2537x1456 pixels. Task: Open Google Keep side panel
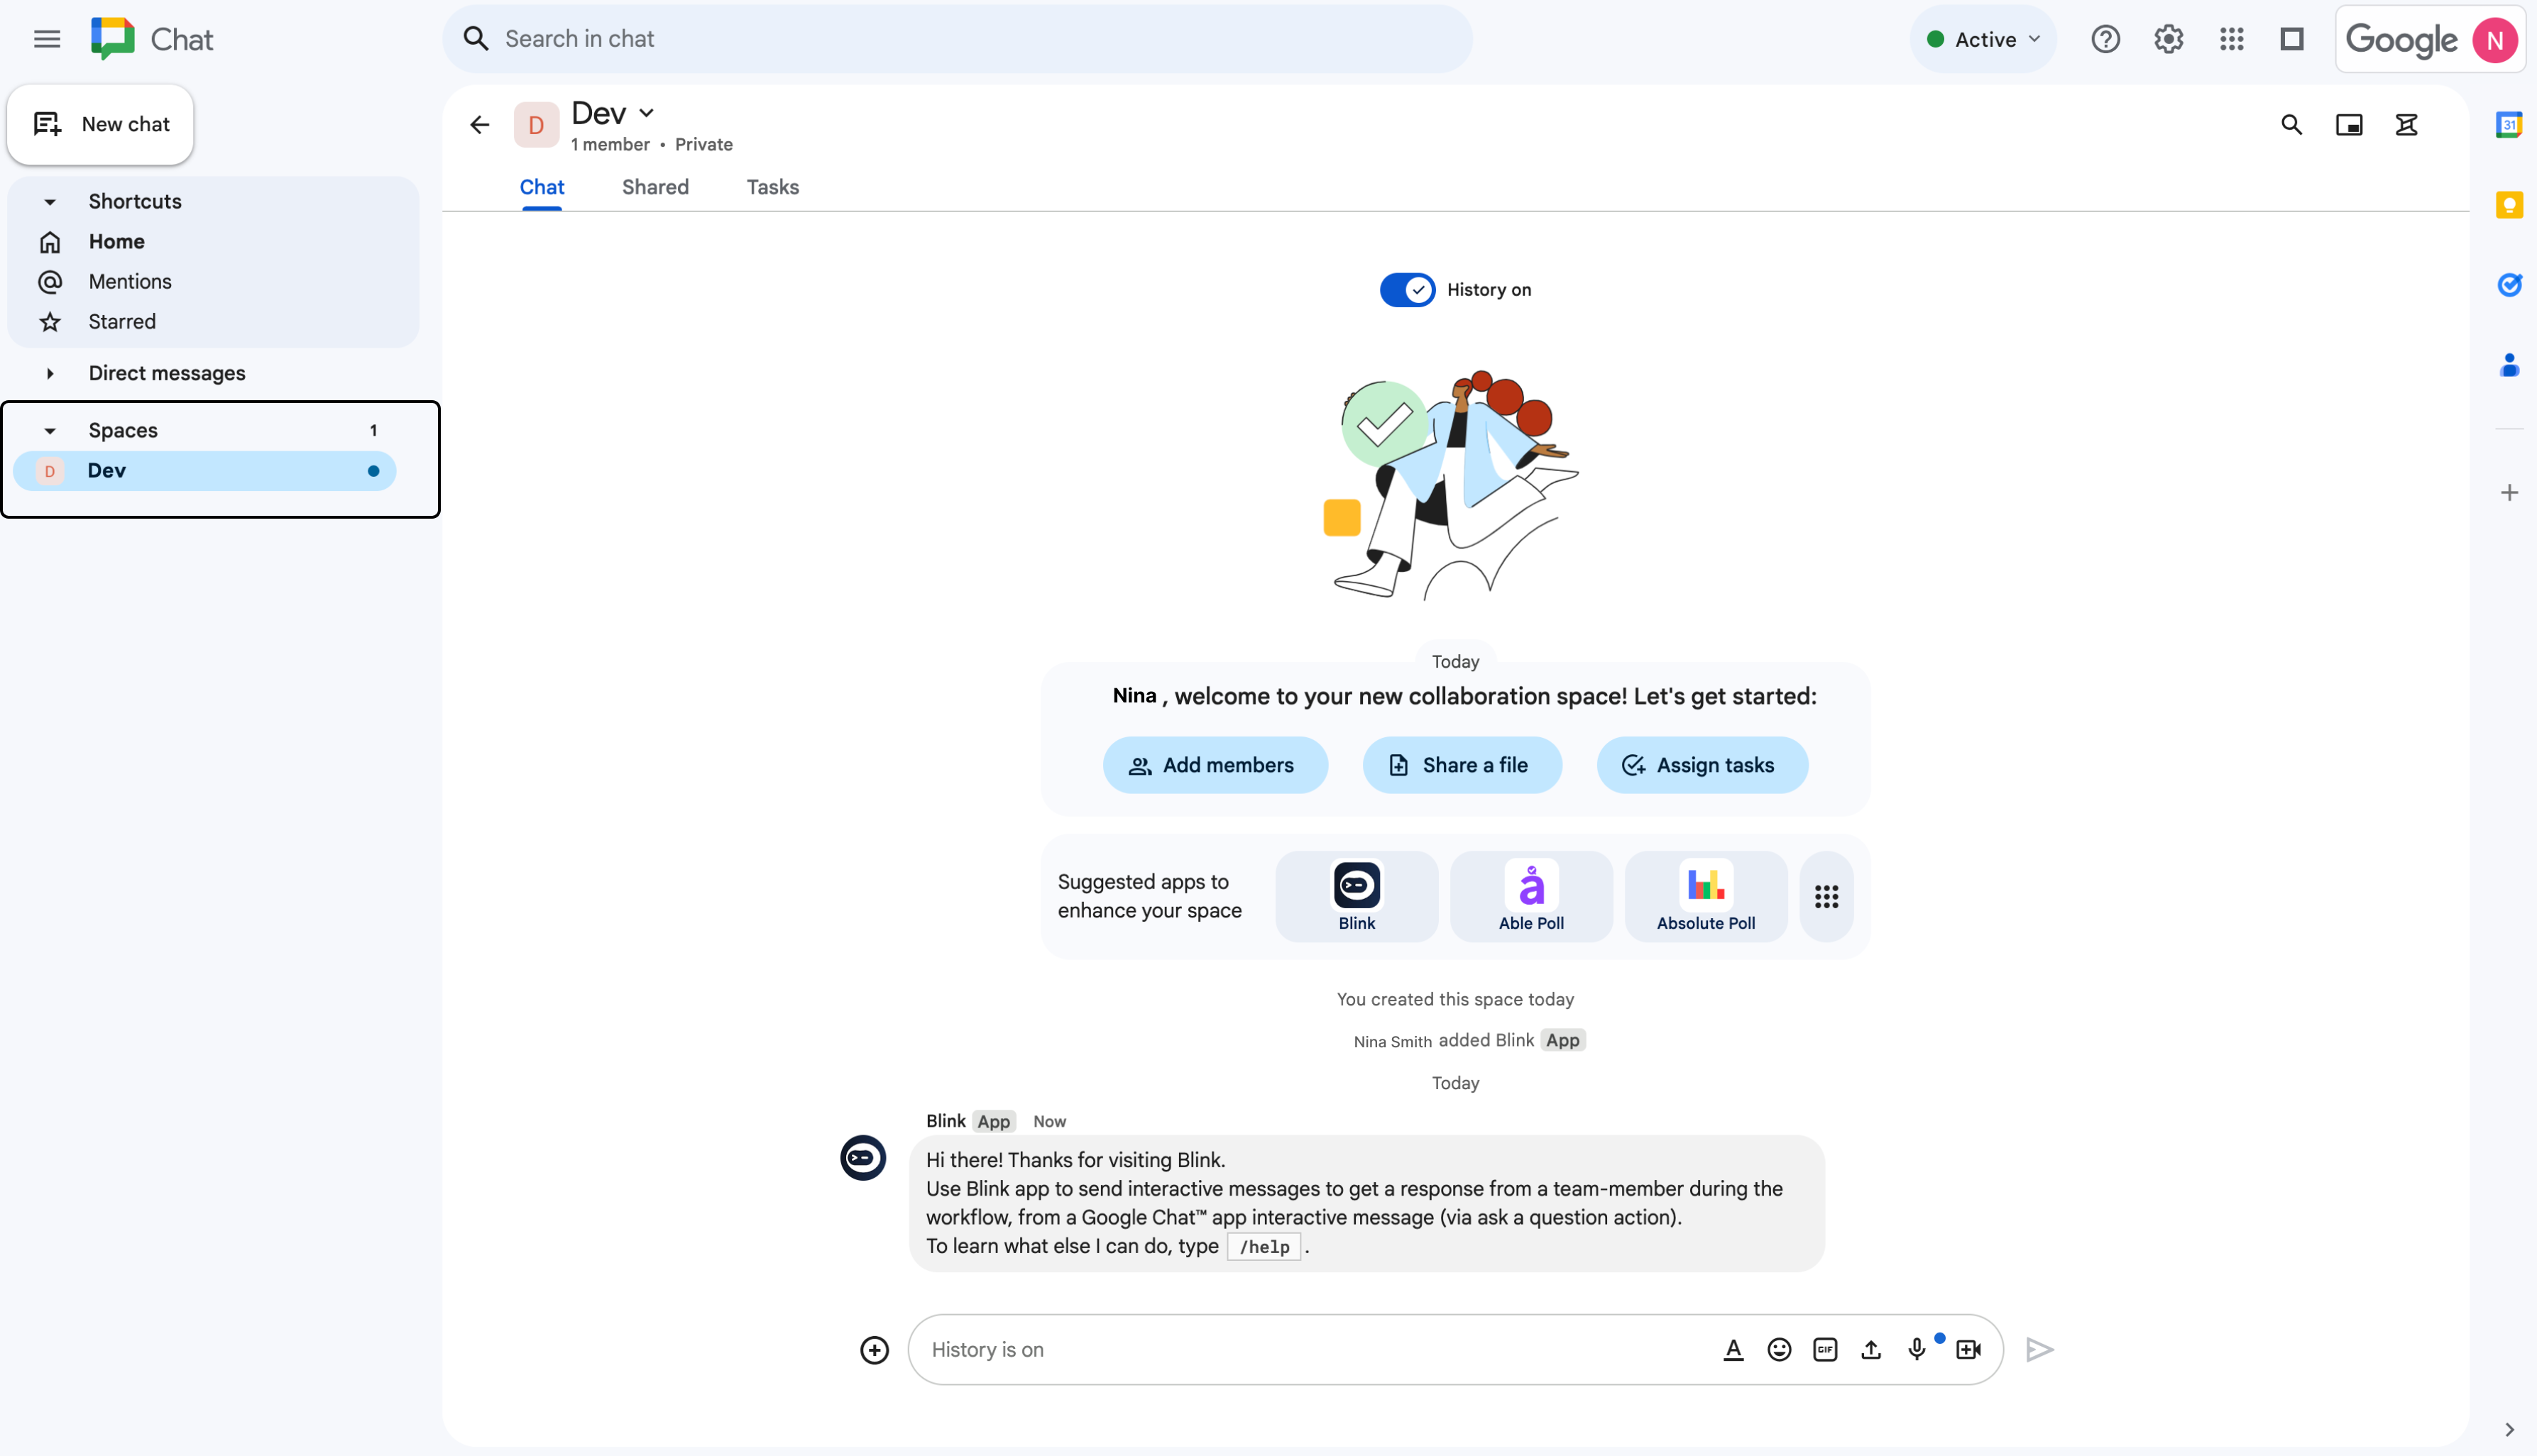[2509, 205]
